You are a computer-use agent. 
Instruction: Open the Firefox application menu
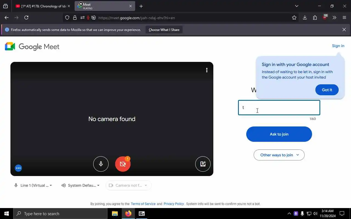click(344, 18)
